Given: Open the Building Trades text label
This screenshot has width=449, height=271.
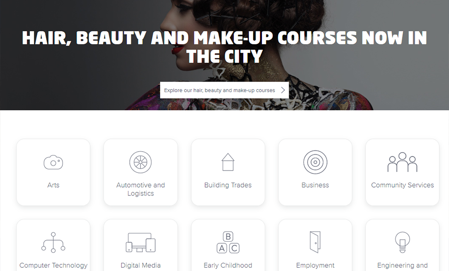Looking at the screenshot, I should 228,185.
